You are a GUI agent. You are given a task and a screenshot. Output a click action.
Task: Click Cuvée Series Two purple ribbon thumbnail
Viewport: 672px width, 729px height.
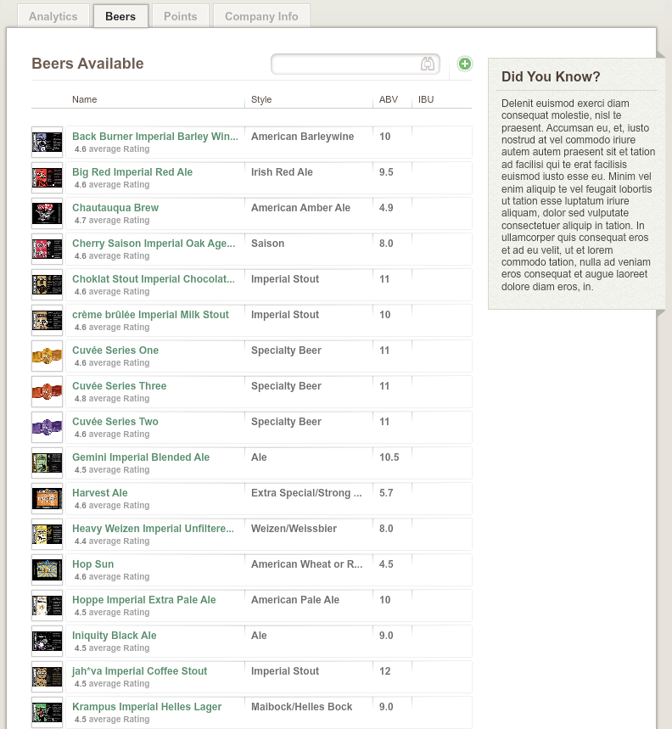coord(47,427)
